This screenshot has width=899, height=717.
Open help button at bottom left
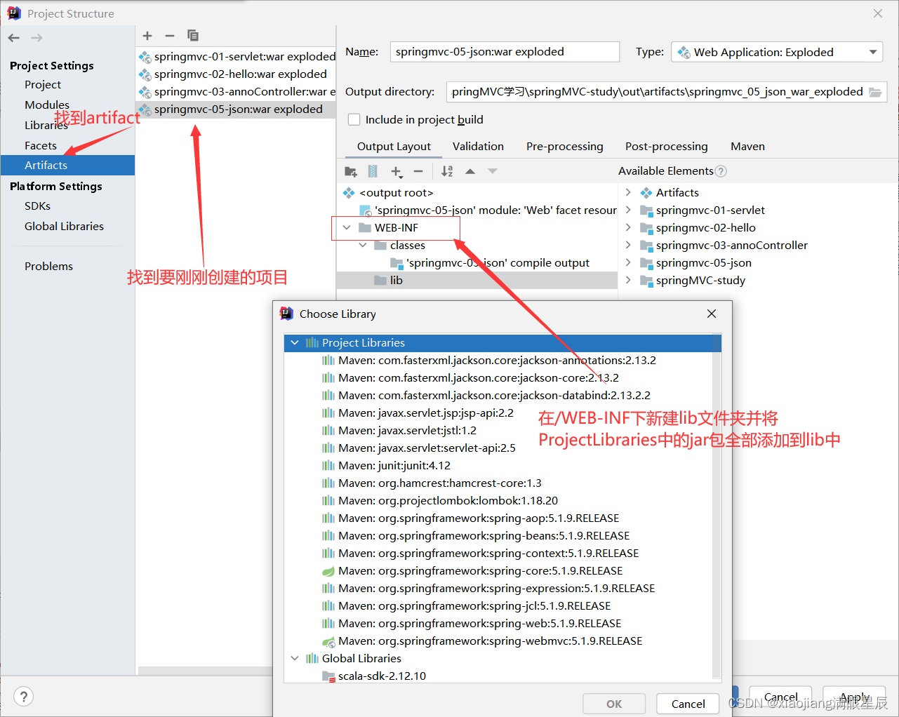[24, 697]
